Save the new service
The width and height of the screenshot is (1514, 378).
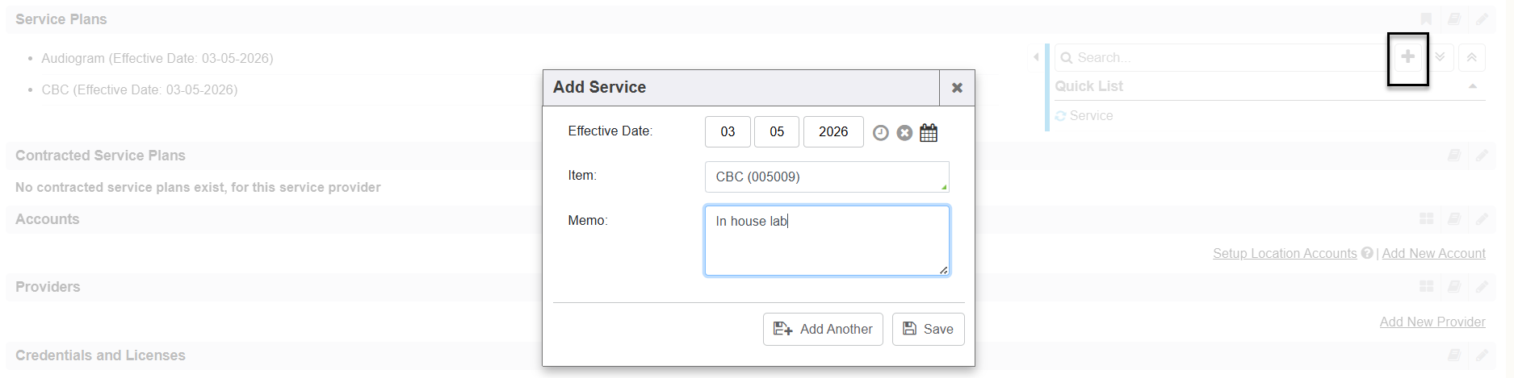[928, 329]
